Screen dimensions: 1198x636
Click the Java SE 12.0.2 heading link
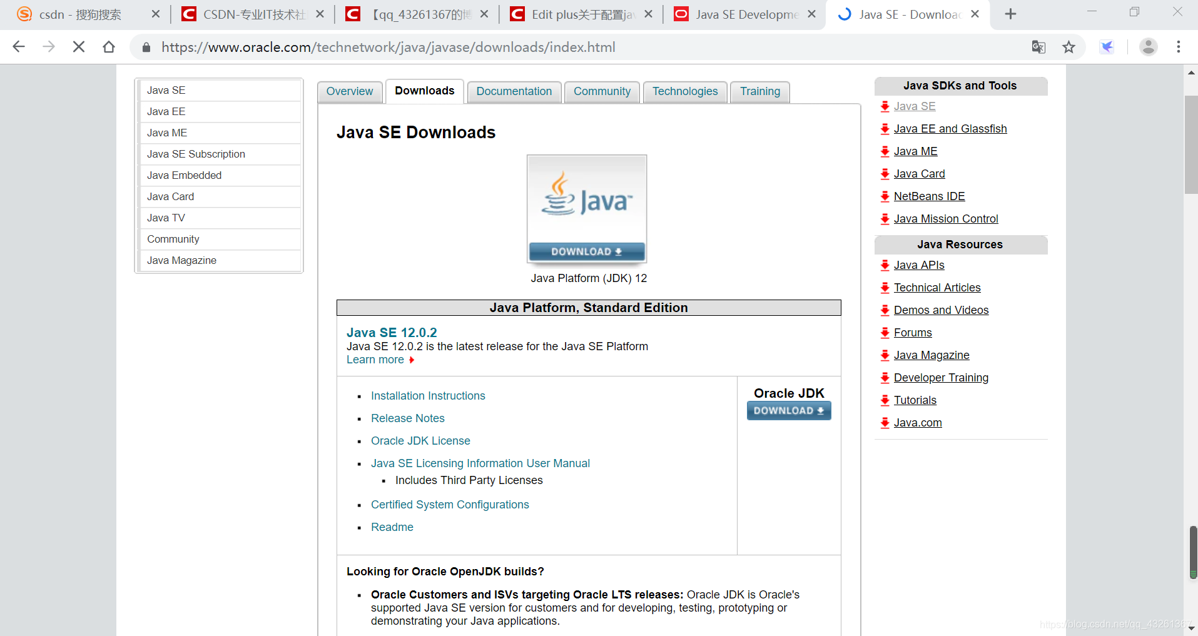point(392,333)
